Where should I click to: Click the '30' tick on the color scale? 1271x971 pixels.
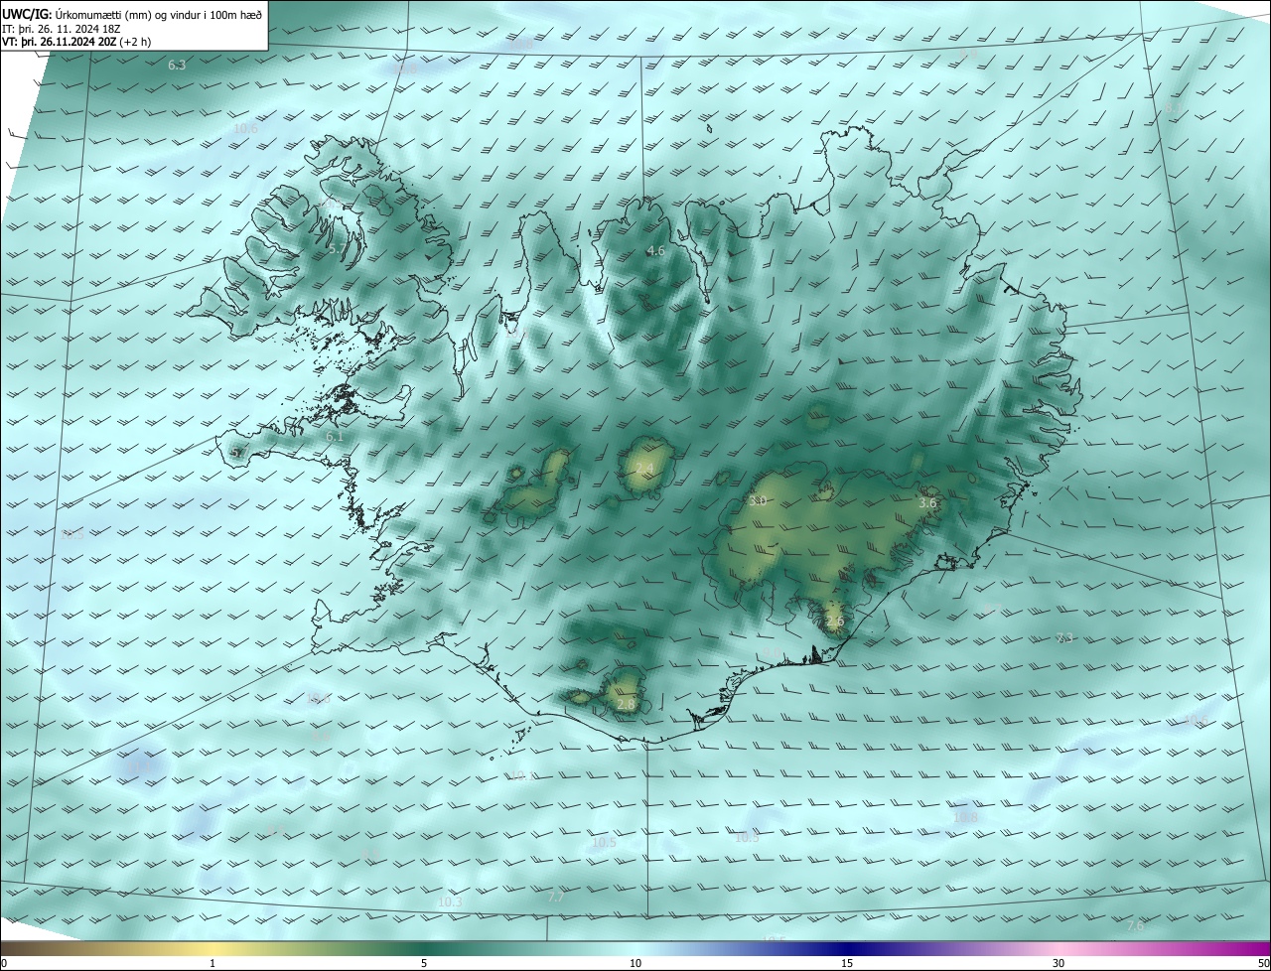[x=1059, y=964]
